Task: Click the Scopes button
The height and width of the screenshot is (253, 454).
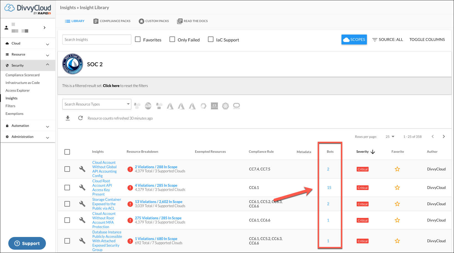Action: pos(354,39)
